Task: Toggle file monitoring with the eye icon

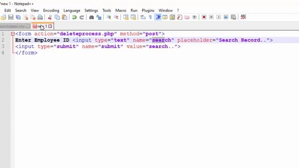Action: (x=194, y=17)
